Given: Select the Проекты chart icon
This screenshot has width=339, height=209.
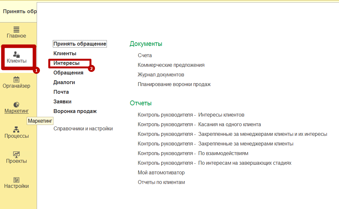Looking at the screenshot, I should [x=16, y=154].
